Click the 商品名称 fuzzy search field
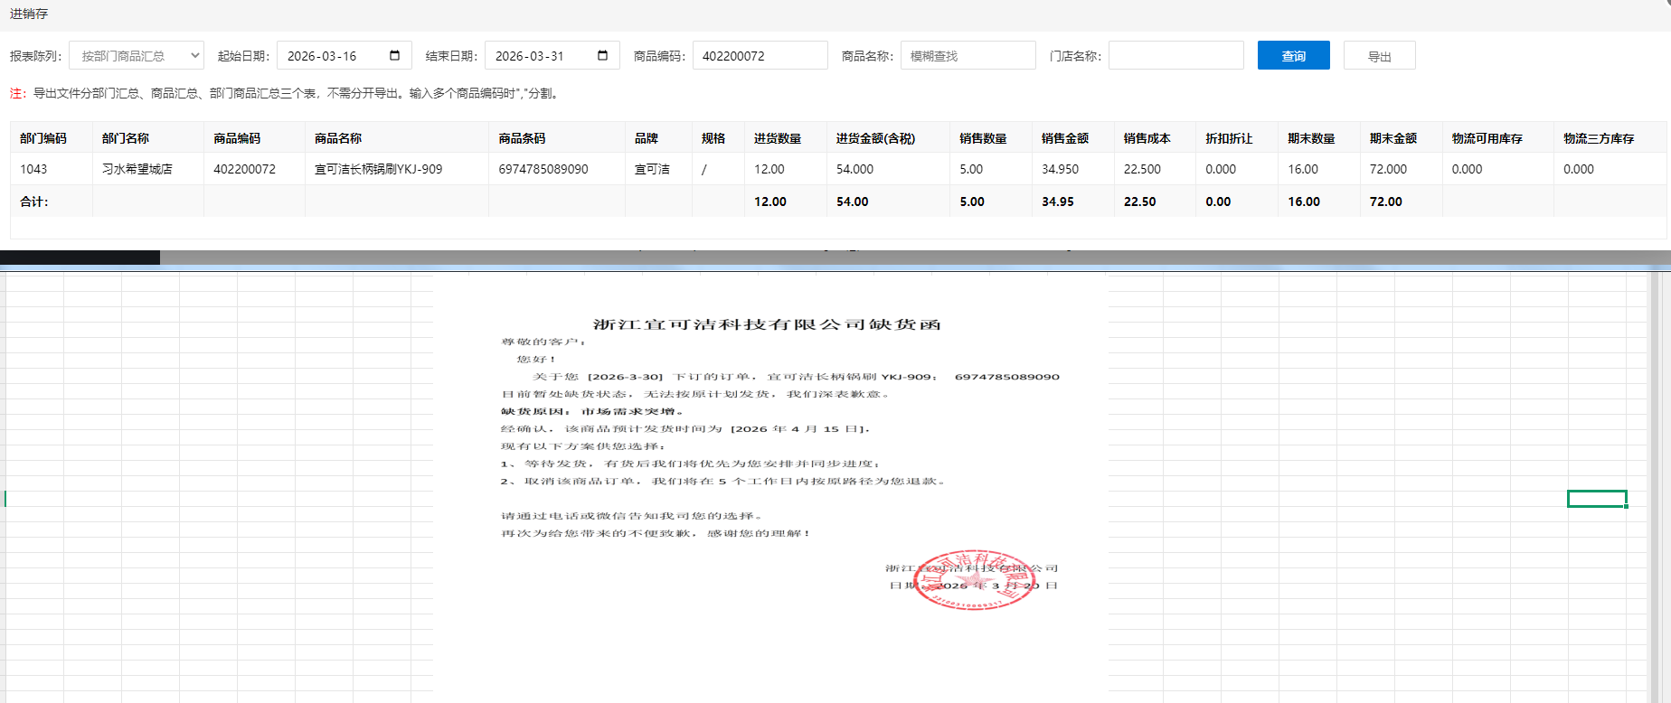 tap(968, 56)
